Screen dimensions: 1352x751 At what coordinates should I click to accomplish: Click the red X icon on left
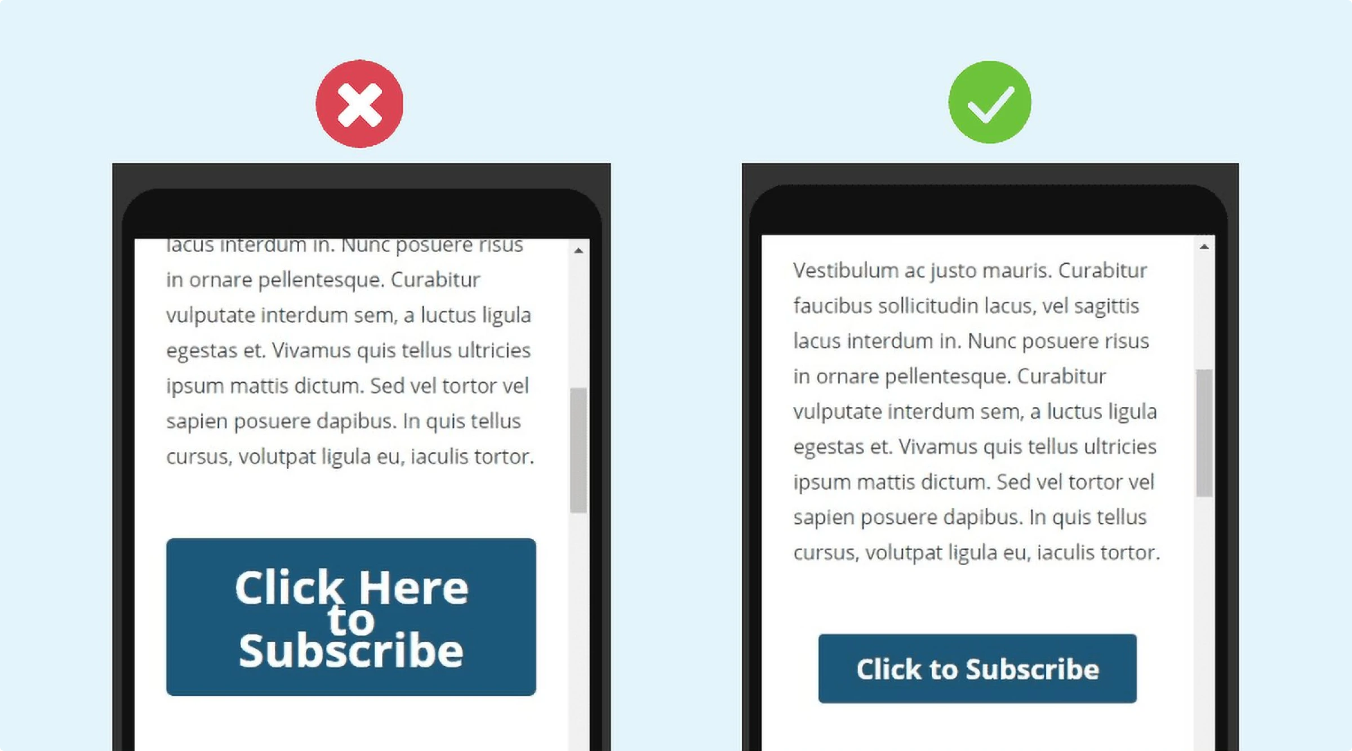pyautogui.click(x=361, y=105)
